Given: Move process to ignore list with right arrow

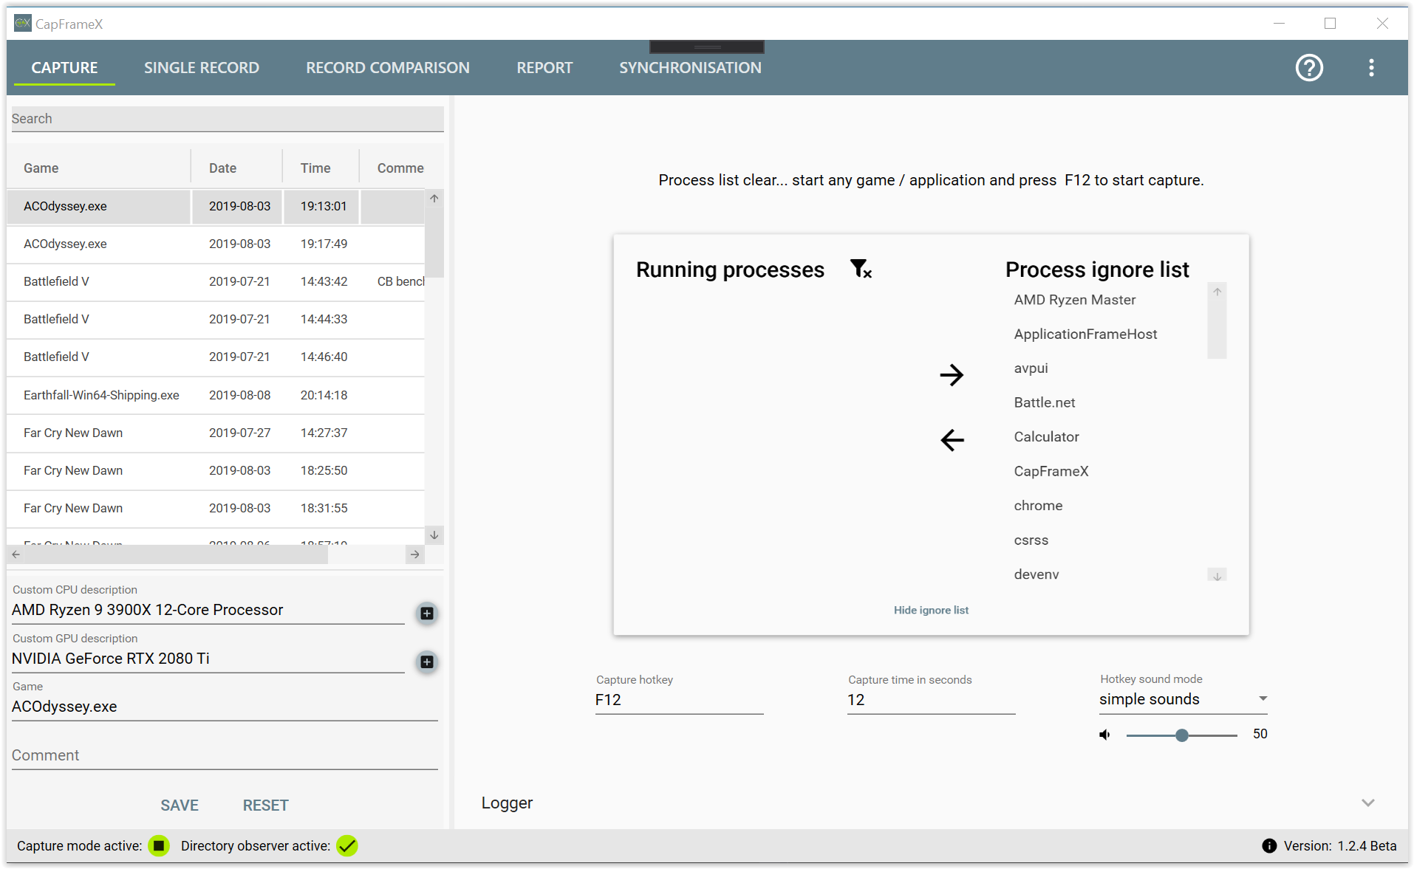Looking at the screenshot, I should pos(952,375).
